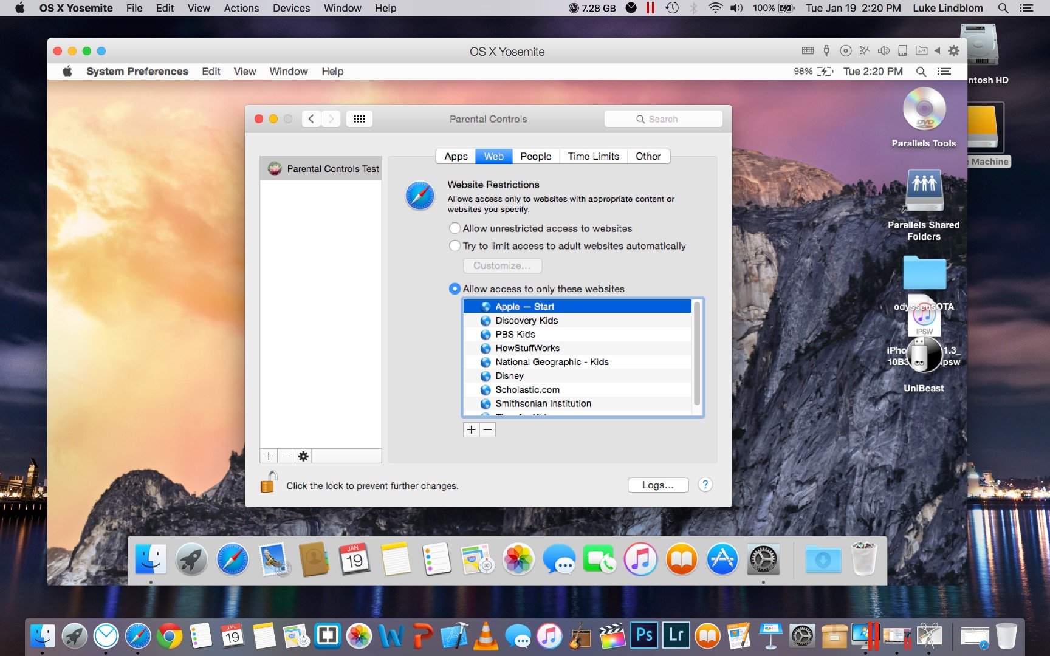
Task: Open the user list gear action menu
Action: [x=303, y=456]
